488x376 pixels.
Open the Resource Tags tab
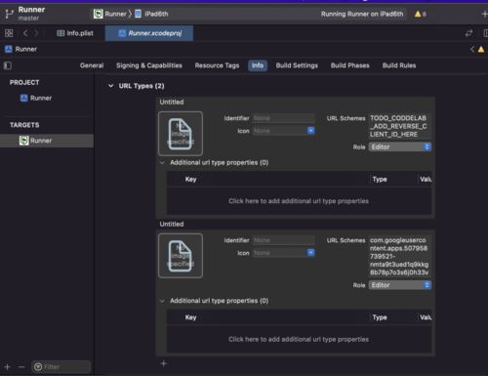coord(217,65)
